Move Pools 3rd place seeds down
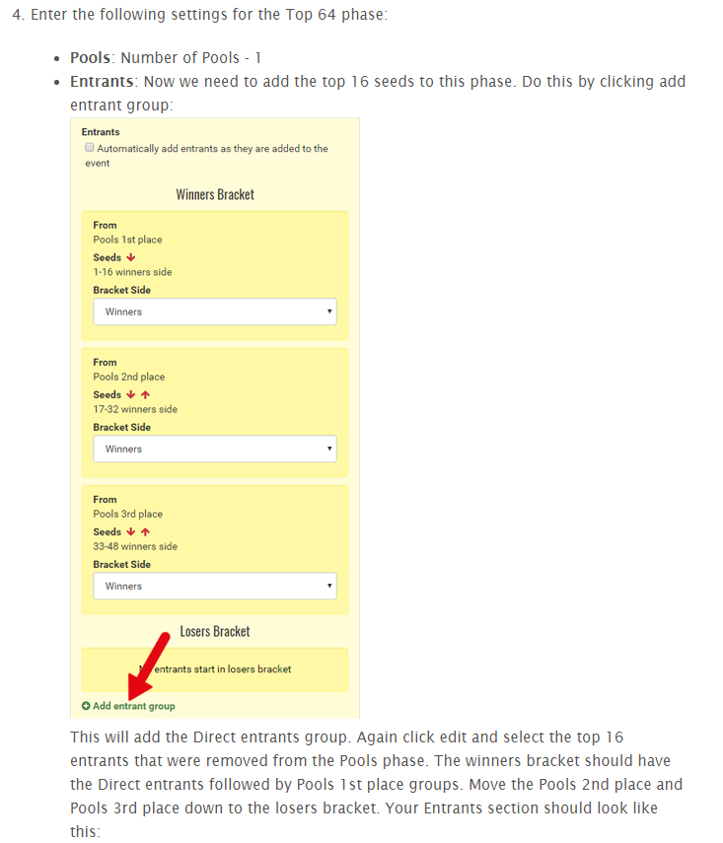 point(131,531)
